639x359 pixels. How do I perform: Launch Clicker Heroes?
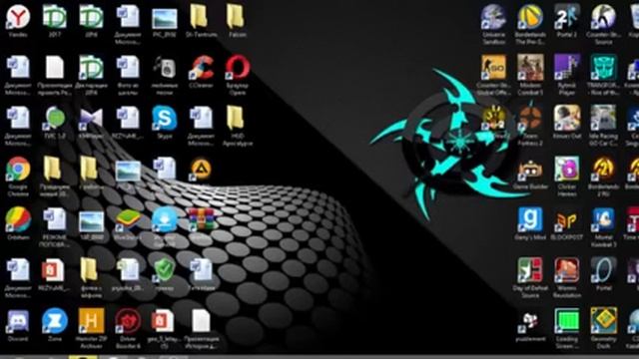pos(567,170)
